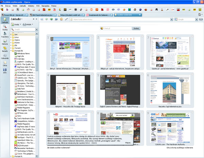Click the Więcej... link in the tooltip

[x=128, y=143]
